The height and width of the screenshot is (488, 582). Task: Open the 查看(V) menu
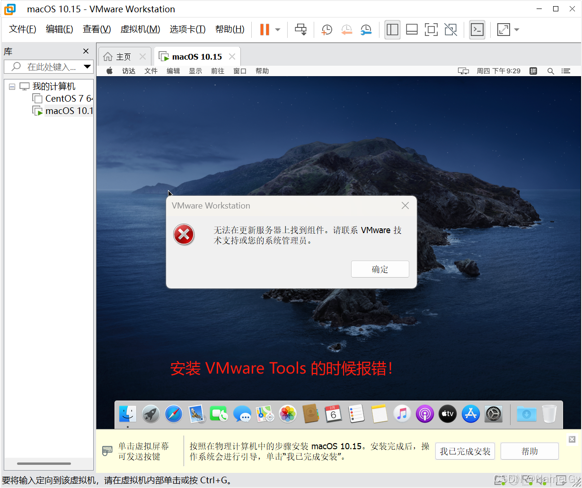(97, 29)
